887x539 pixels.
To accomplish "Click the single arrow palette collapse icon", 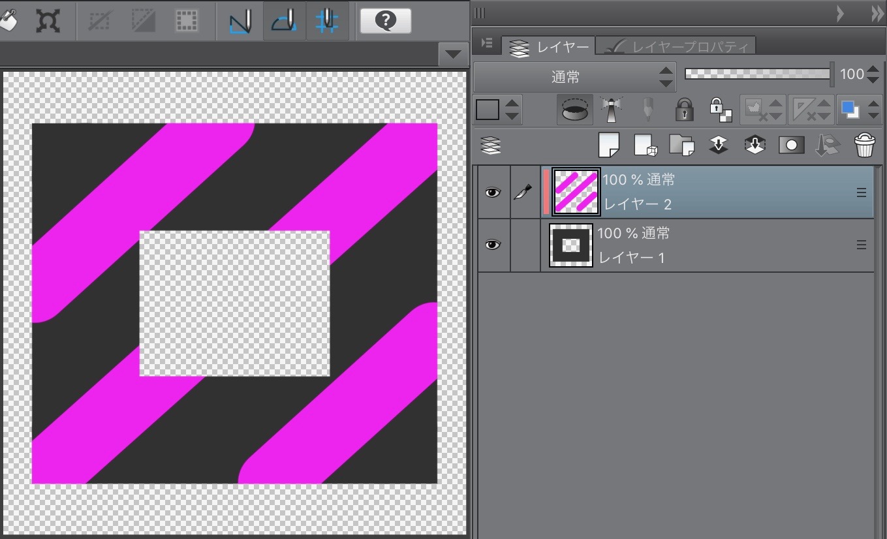I will click(x=841, y=14).
